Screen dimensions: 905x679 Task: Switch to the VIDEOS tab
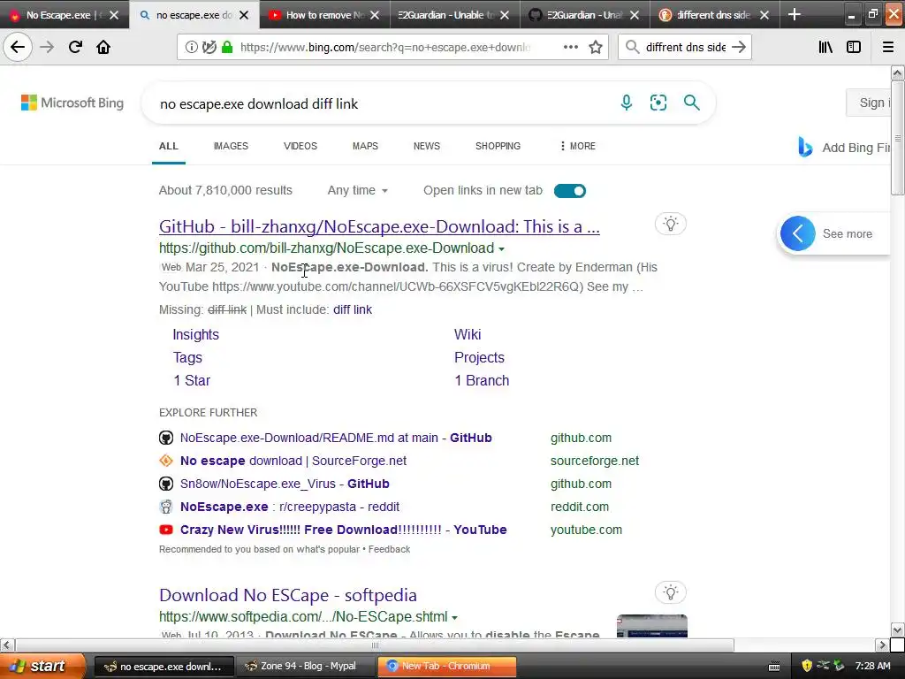[x=300, y=146]
